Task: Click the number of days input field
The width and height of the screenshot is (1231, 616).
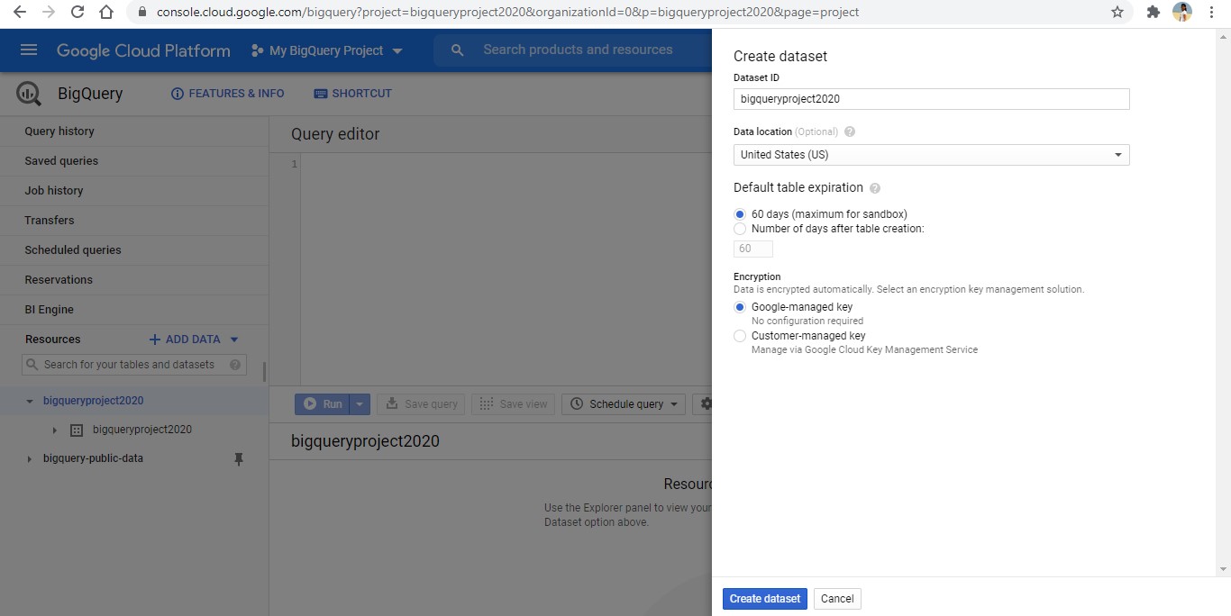Action: (753, 249)
